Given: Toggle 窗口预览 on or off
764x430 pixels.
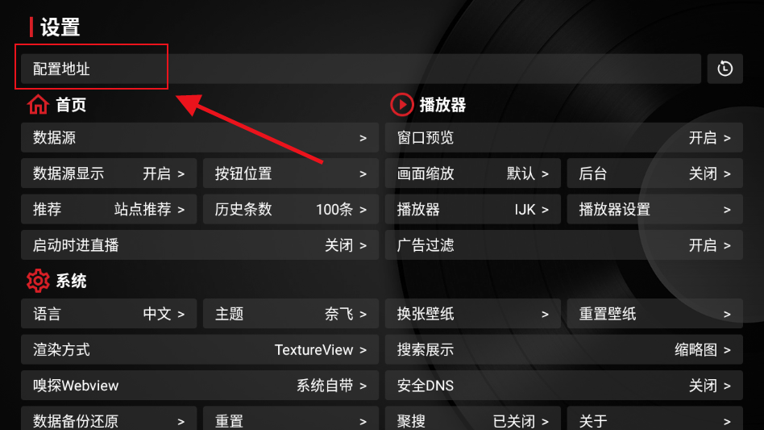Looking at the screenshot, I should (x=564, y=138).
